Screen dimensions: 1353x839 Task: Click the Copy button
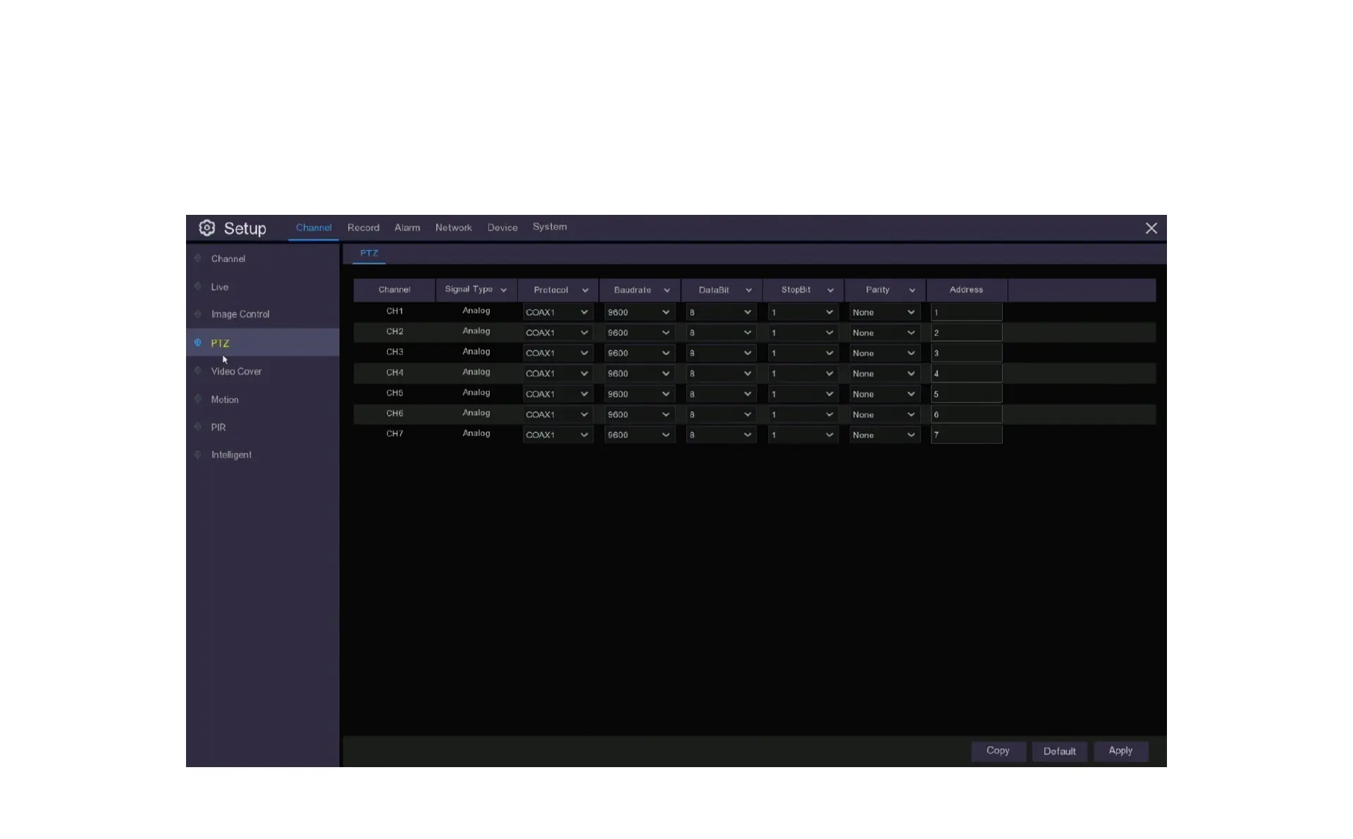[997, 751]
